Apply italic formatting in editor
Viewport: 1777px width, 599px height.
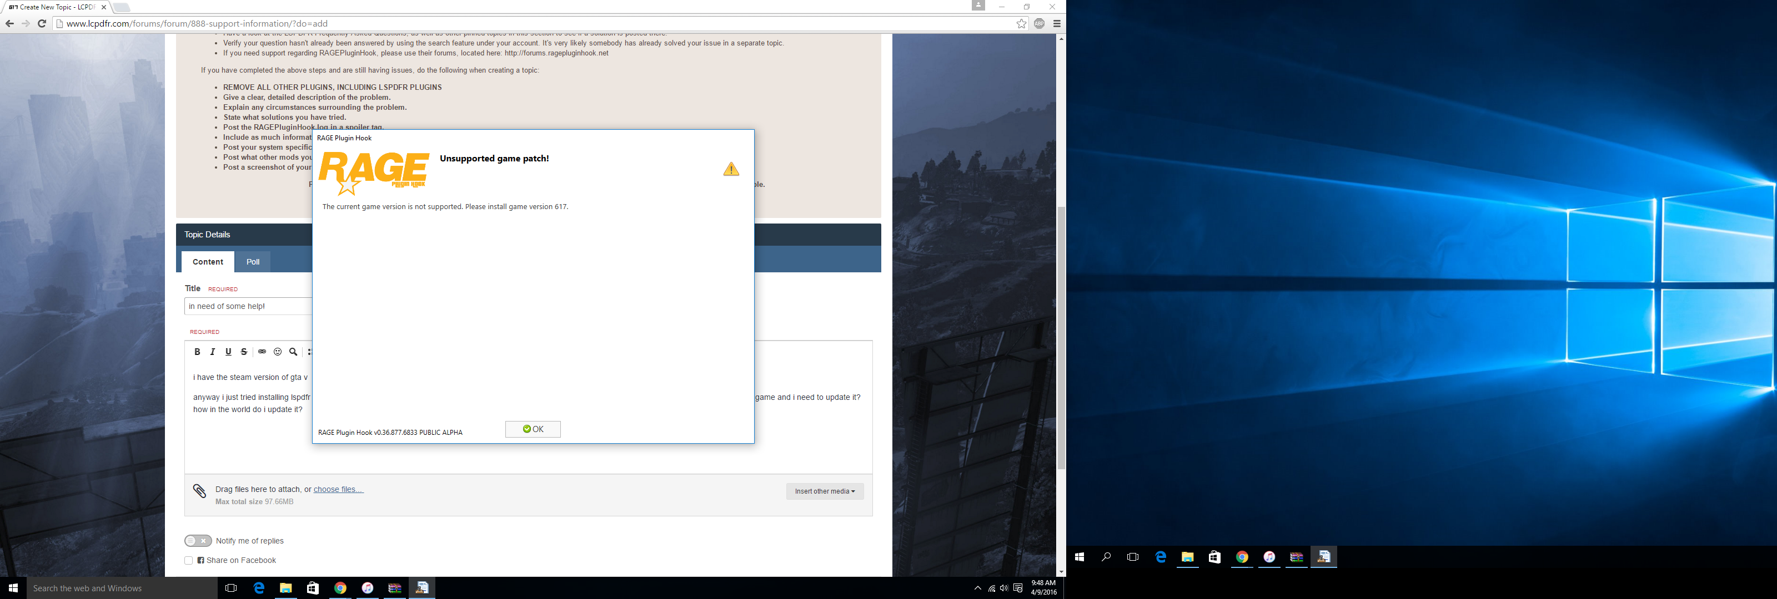[213, 352]
